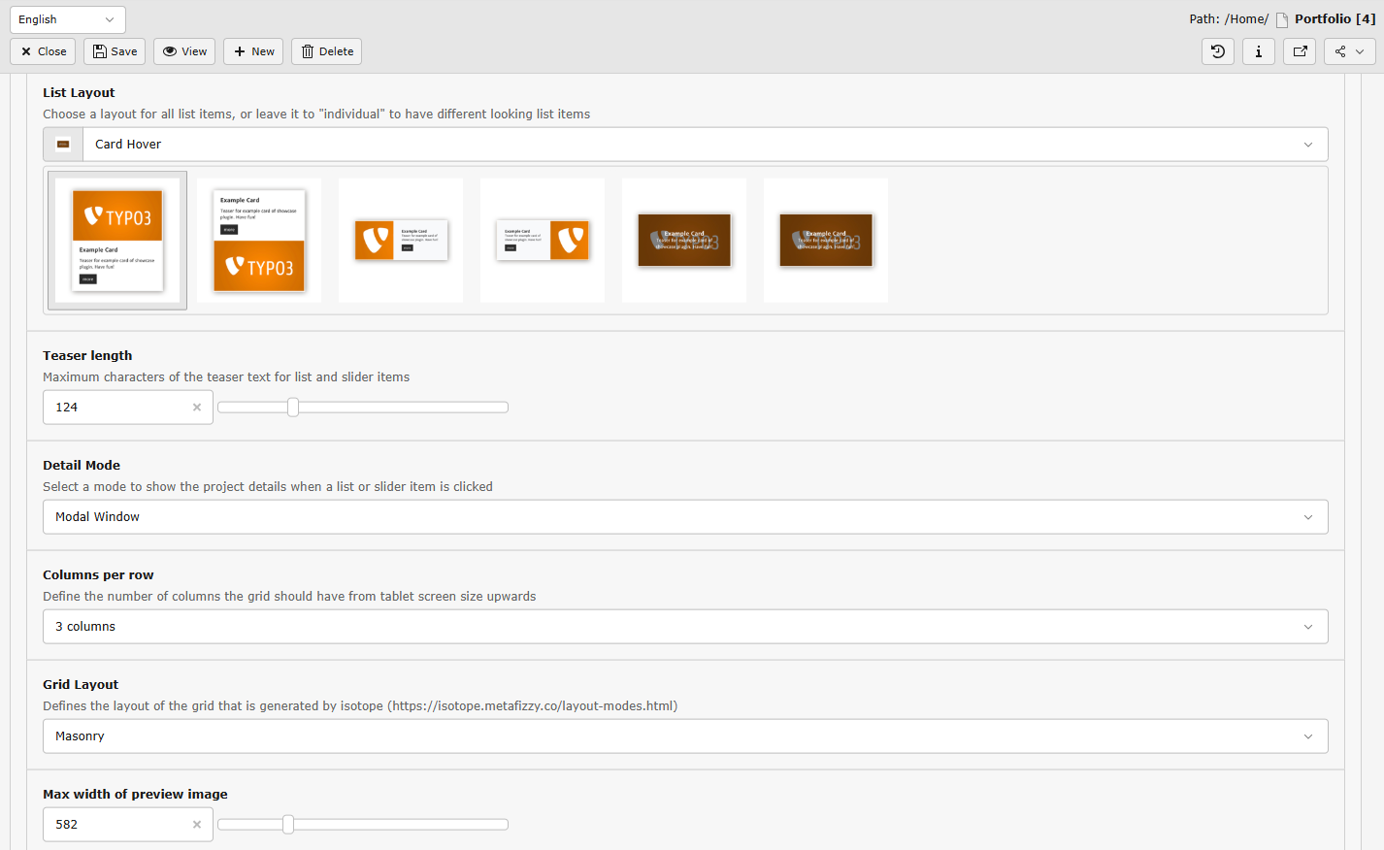This screenshot has height=850, width=1384.
Task: Click the "Max width of preview image" label
Action: coord(135,795)
